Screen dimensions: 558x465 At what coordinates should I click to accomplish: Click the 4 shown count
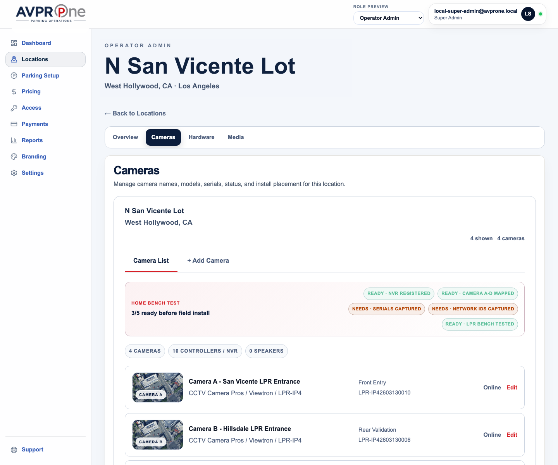click(481, 238)
